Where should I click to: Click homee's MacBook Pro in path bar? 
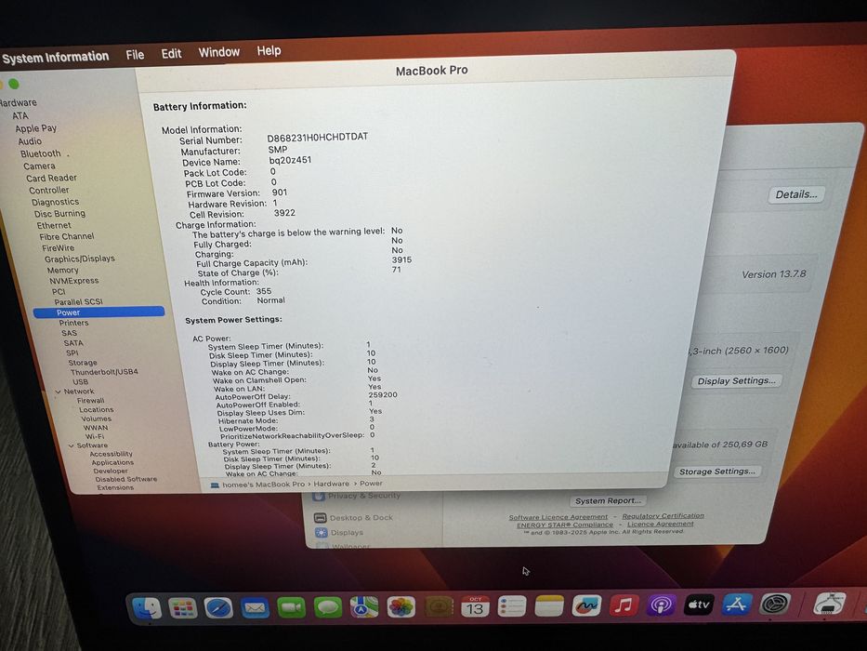(x=263, y=485)
